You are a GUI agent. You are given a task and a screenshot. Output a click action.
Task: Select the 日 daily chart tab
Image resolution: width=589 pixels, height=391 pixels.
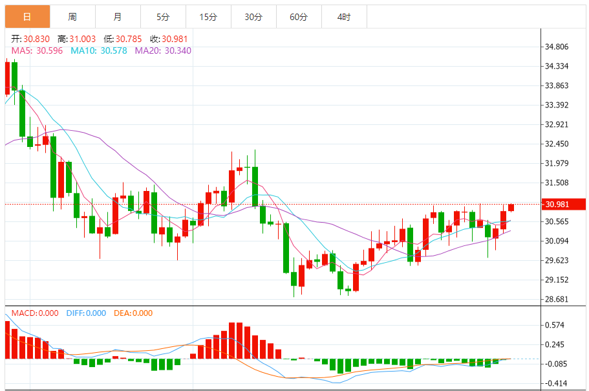[x=27, y=17]
